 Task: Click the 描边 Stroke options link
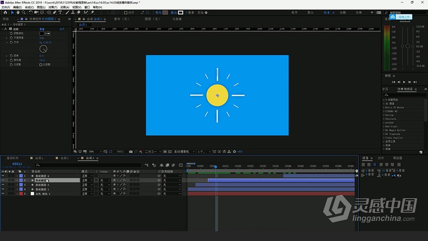174,12
